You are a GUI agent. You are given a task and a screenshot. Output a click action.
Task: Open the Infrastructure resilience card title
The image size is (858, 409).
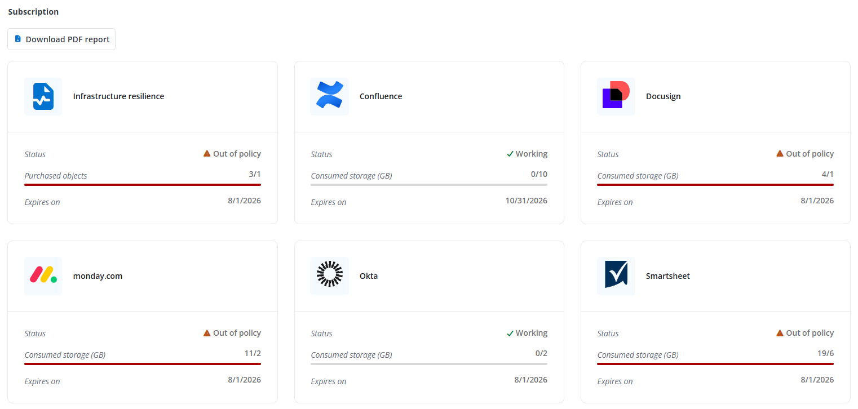coord(118,96)
